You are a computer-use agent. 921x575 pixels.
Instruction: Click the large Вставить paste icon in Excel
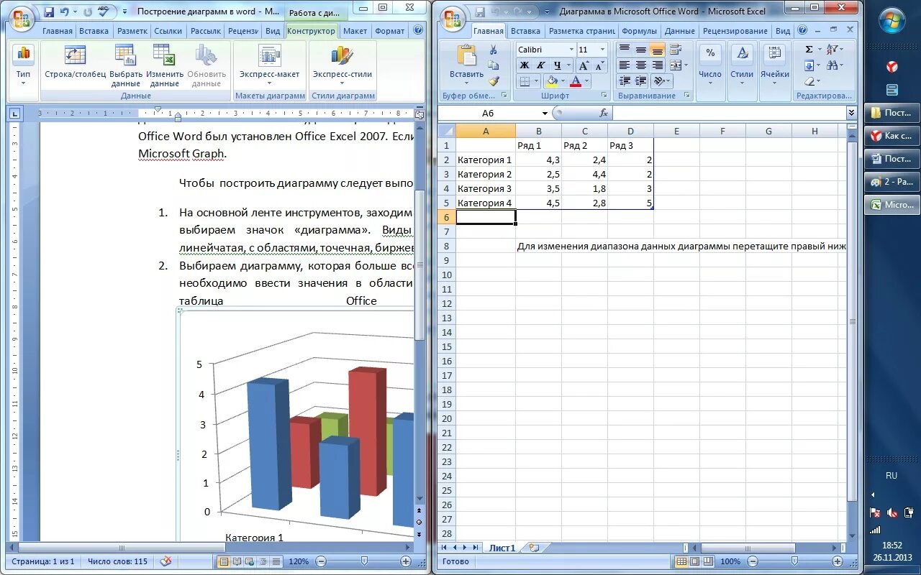(467, 56)
